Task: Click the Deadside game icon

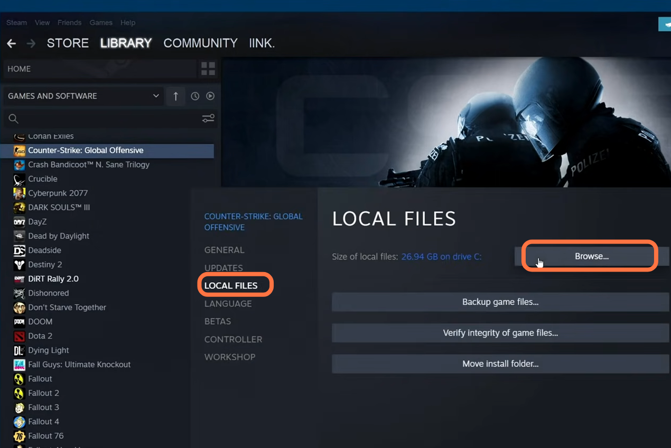Action: [20, 250]
